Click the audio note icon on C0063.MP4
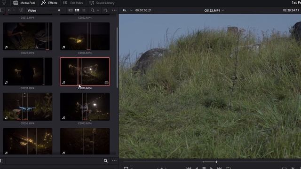Viewport: 301px width, 169px height. pyautogui.click(x=63, y=118)
